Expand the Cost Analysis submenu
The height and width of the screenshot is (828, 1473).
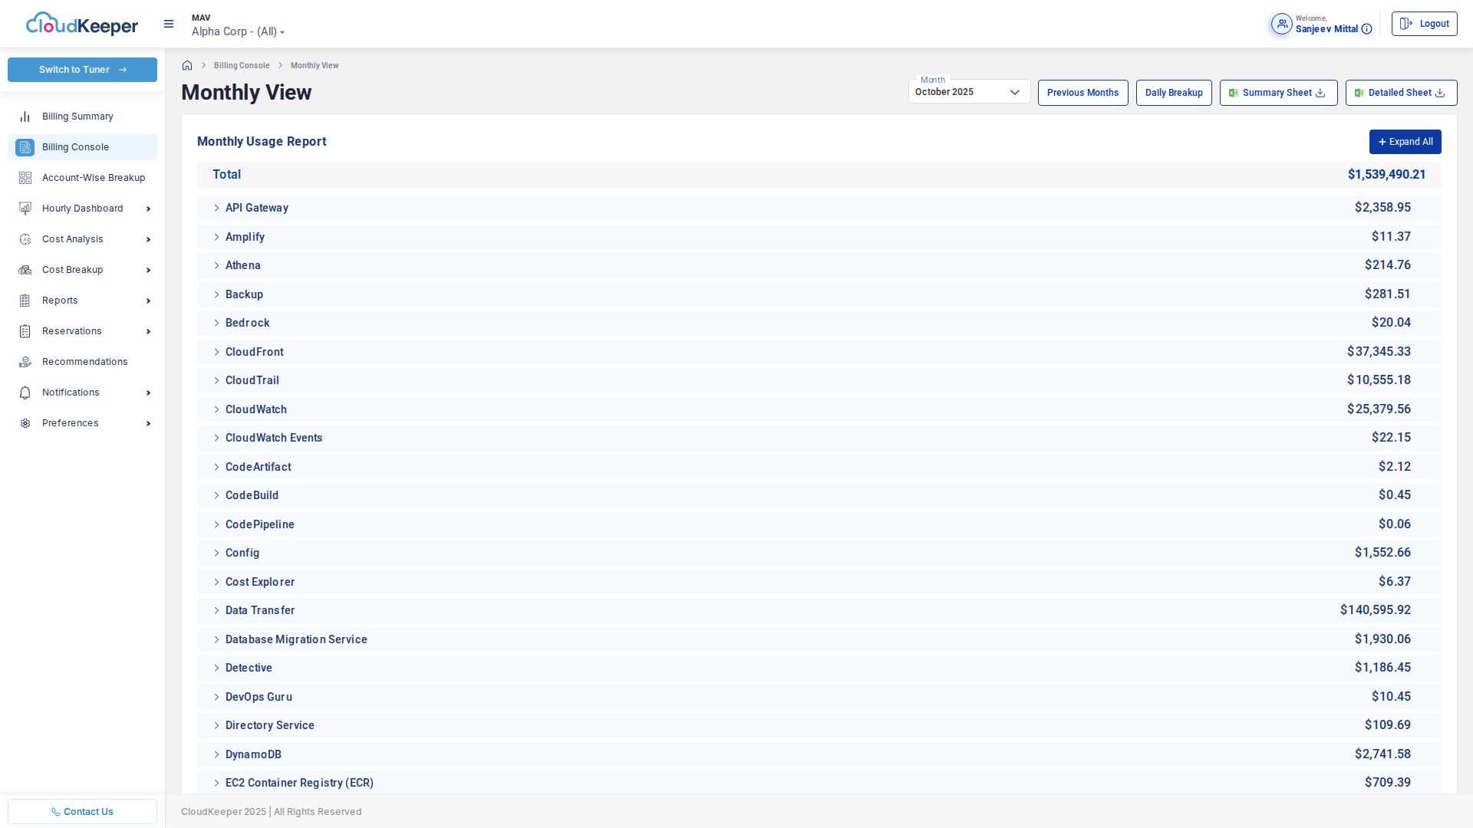click(148, 239)
